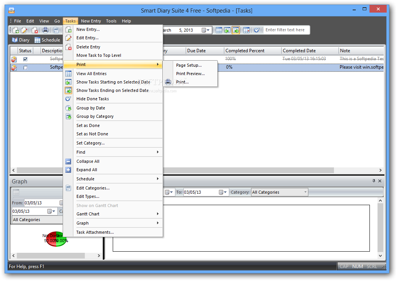The height and width of the screenshot is (281, 397).
Task: Click highlighted toolbar Show Tasks Ending icon
Action: click(236, 31)
